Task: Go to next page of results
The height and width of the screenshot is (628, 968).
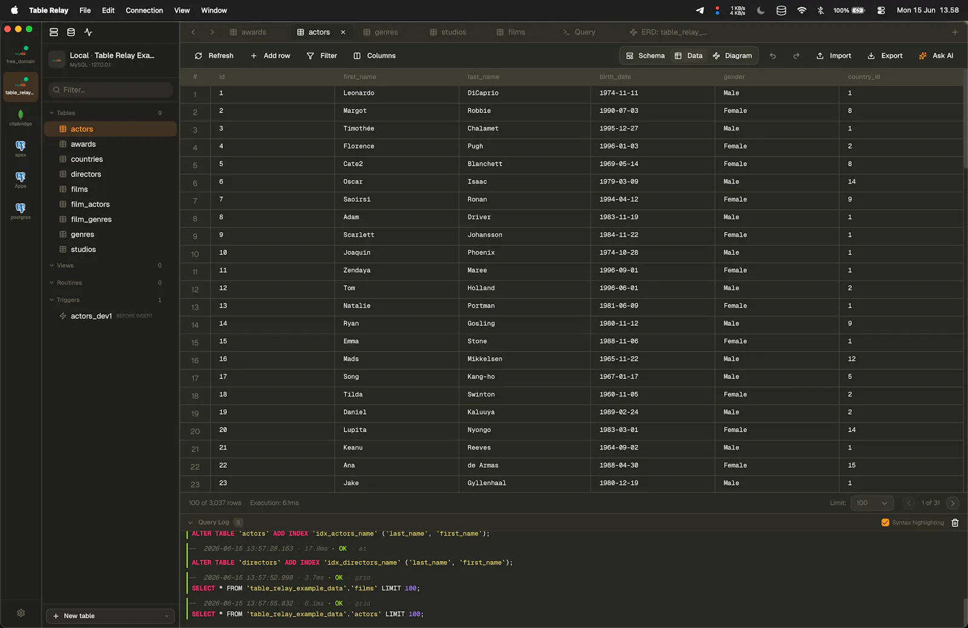Action: (953, 503)
